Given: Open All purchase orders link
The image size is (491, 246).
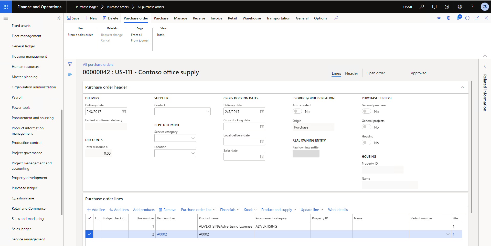Looking at the screenshot, I should click(98, 65).
